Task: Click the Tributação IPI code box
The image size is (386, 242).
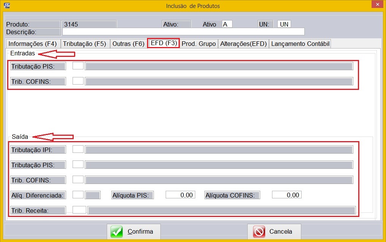Action: click(x=78, y=149)
